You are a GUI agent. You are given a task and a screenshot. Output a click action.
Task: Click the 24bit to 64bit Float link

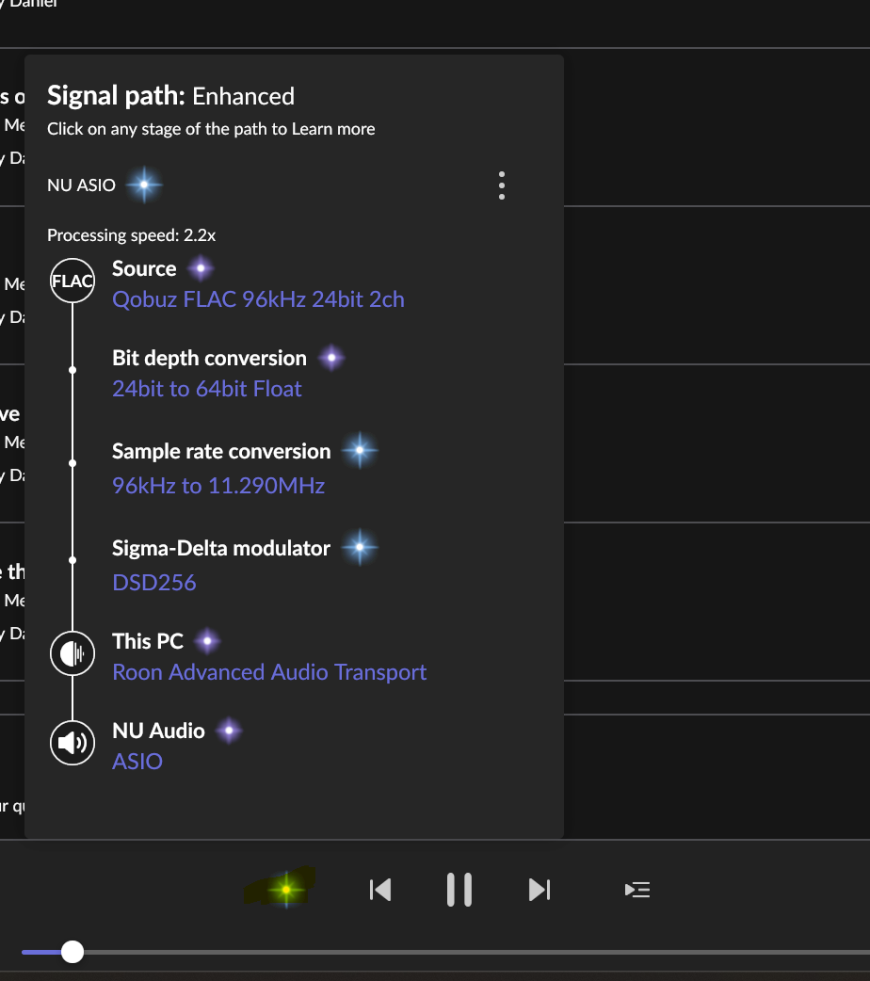pyautogui.click(x=207, y=389)
